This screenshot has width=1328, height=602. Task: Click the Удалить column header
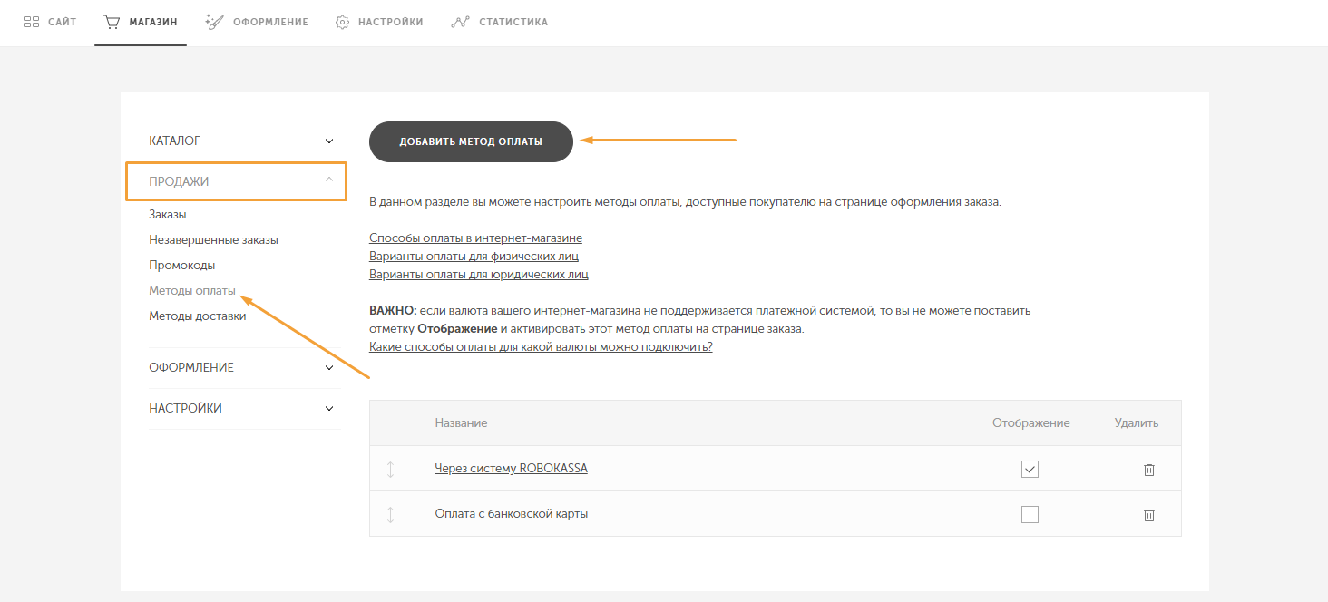coord(1137,423)
